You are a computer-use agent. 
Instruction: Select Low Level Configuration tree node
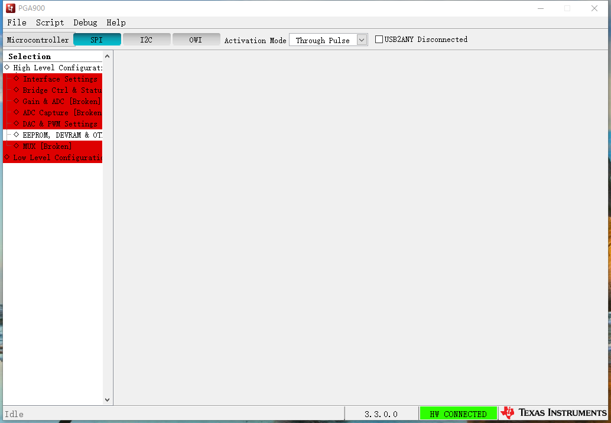click(57, 158)
